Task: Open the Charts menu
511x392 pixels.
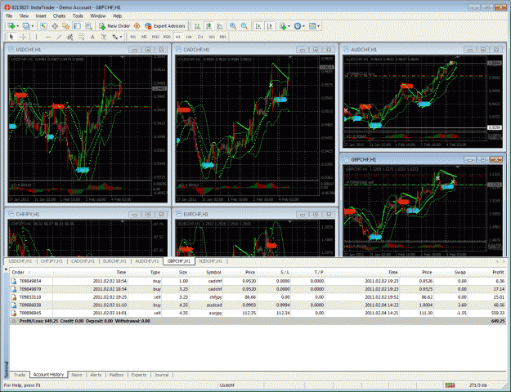Action: click(x=59, y=16)
